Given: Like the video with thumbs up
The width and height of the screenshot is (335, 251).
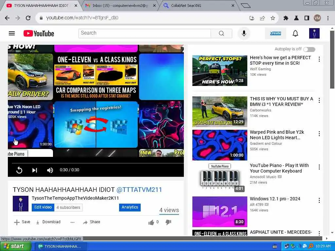Looking at the screenshot, I should (151, 222).
